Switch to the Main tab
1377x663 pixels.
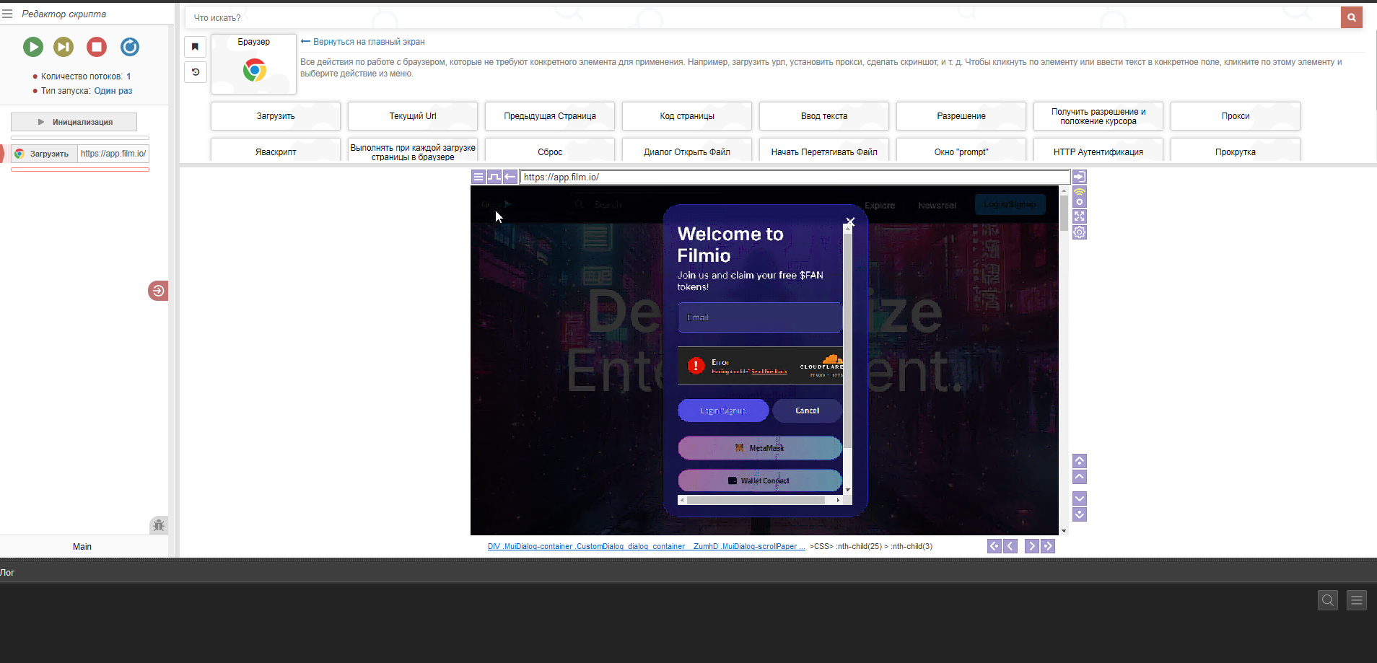(82, 547)
